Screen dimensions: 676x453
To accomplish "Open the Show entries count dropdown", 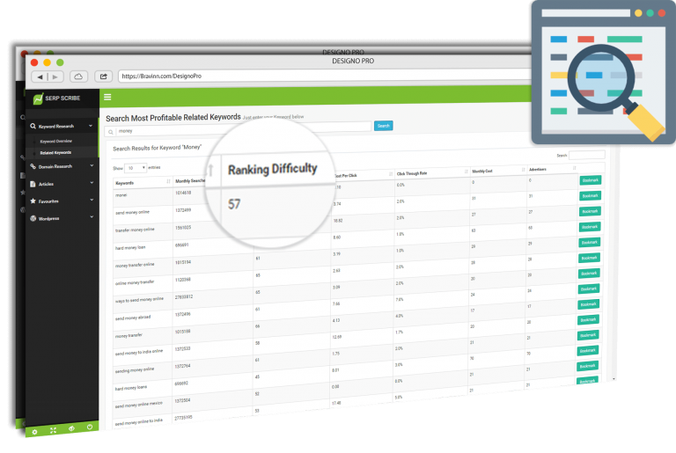I will [135, 167].
